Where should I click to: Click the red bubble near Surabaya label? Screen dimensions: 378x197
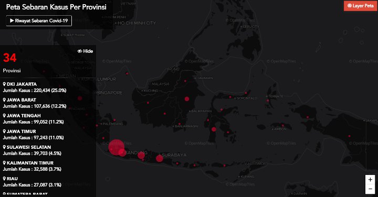160,158
